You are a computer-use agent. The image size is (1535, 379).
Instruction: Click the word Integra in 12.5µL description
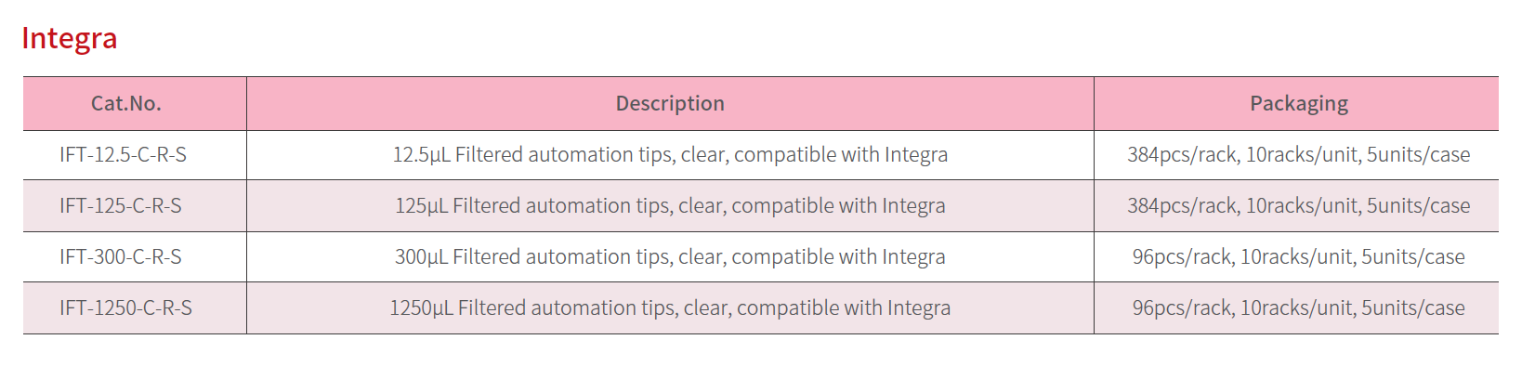(916, 155)
